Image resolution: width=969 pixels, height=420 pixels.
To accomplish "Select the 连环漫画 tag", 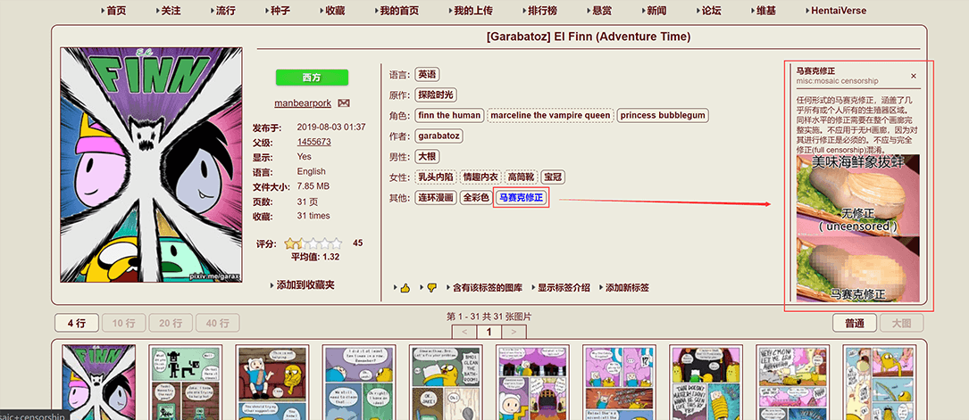I will 436,198.
